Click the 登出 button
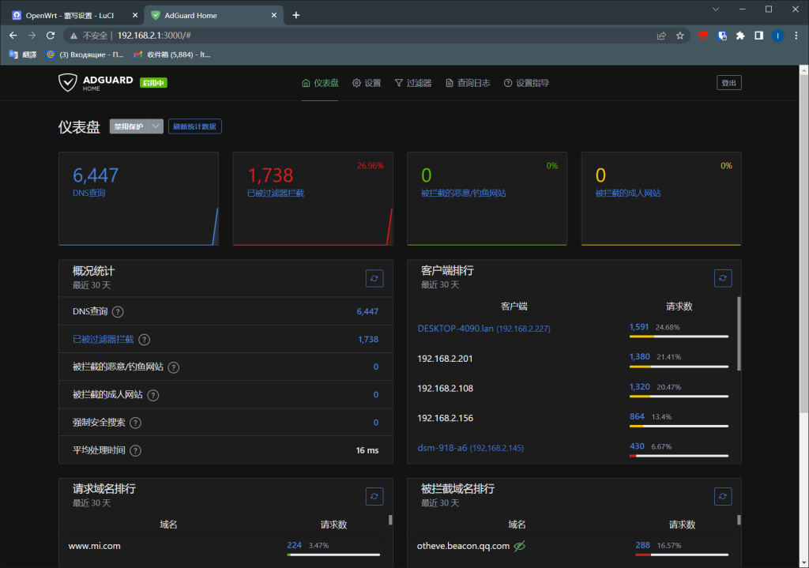 coord(728,82)
